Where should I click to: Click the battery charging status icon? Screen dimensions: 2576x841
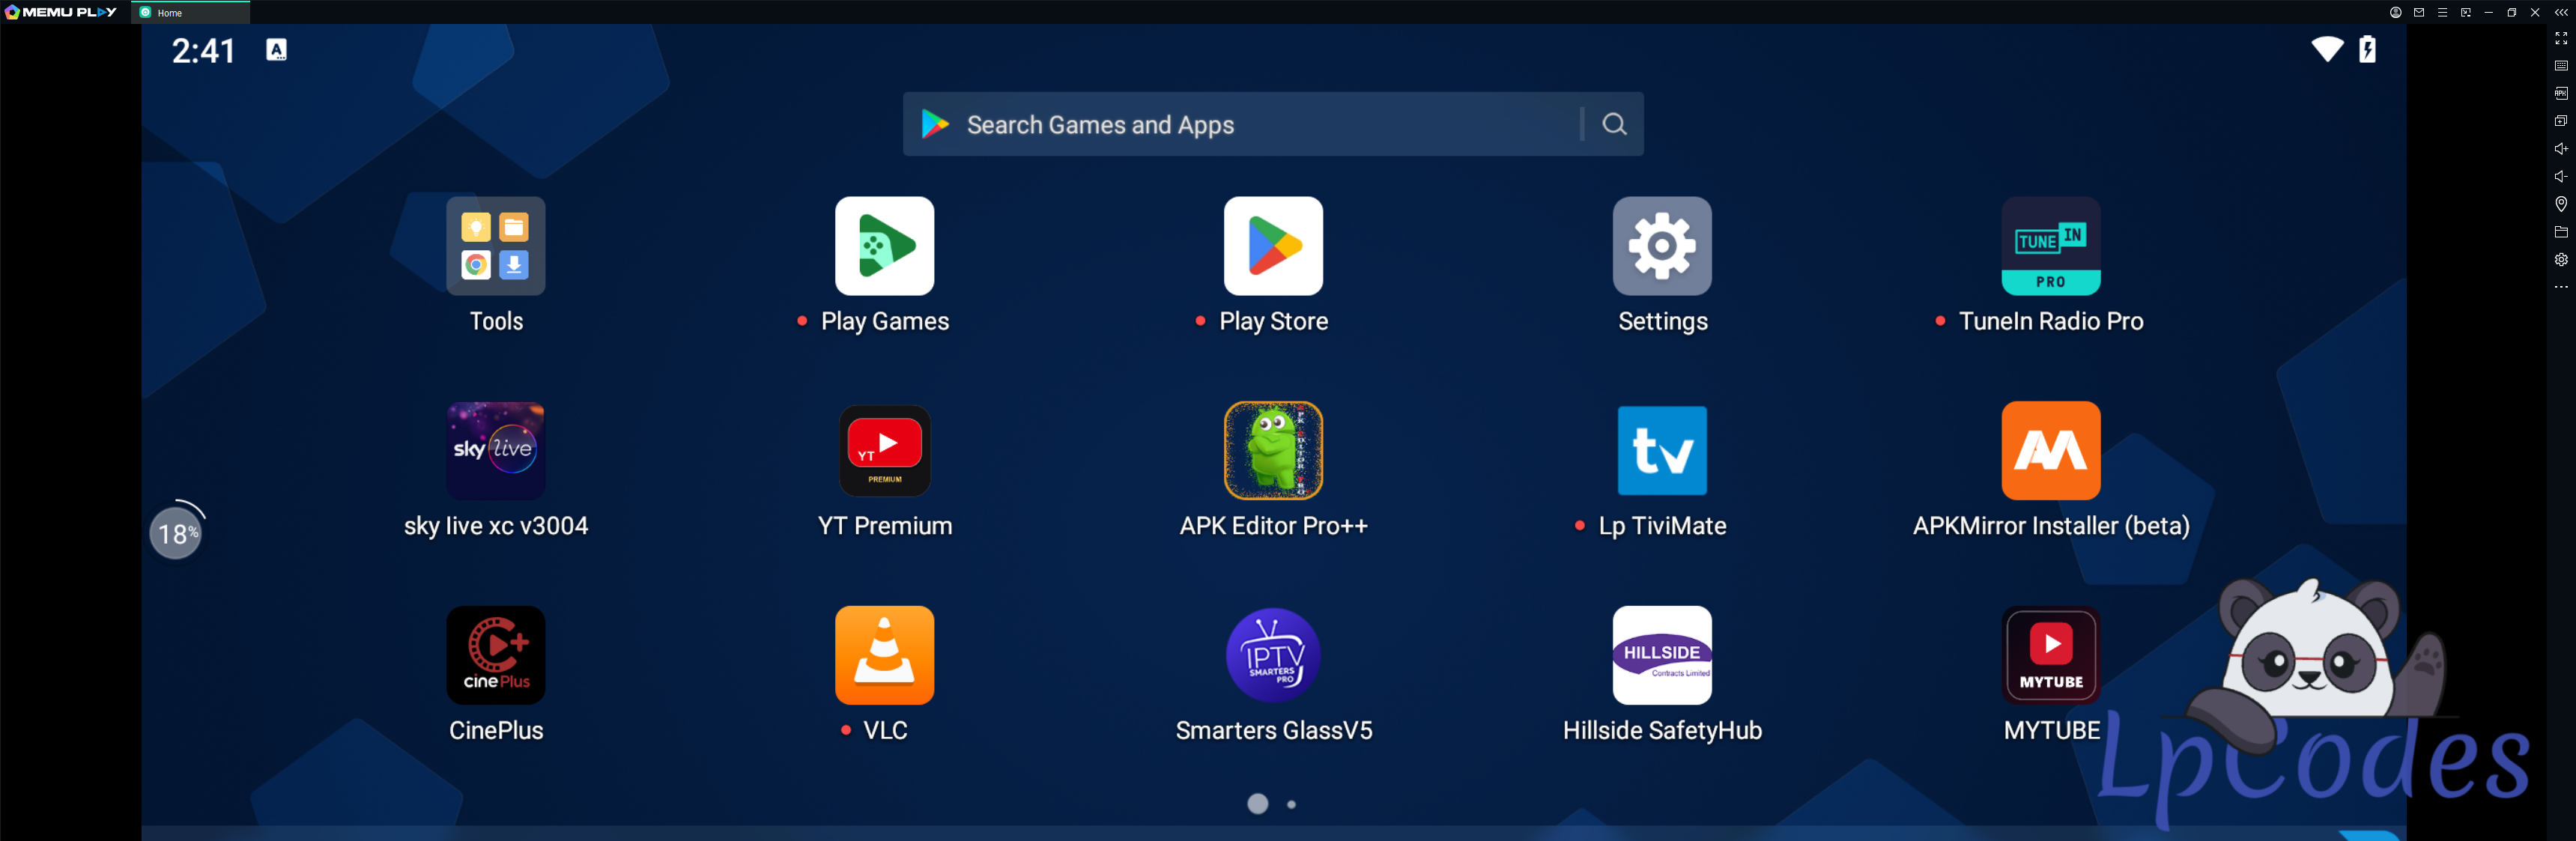point(2368,49)
